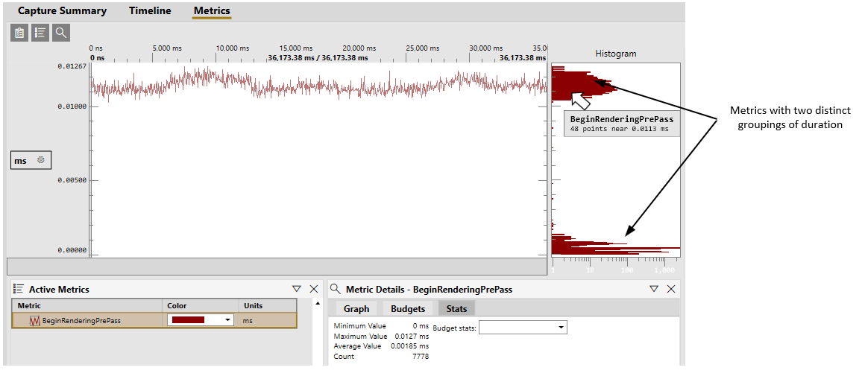
Task: Select the Metrics tab
Action: (212, 11)
